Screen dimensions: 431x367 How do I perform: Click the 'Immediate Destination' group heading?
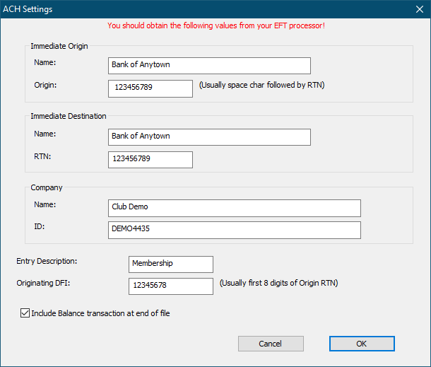click(69, 116)
